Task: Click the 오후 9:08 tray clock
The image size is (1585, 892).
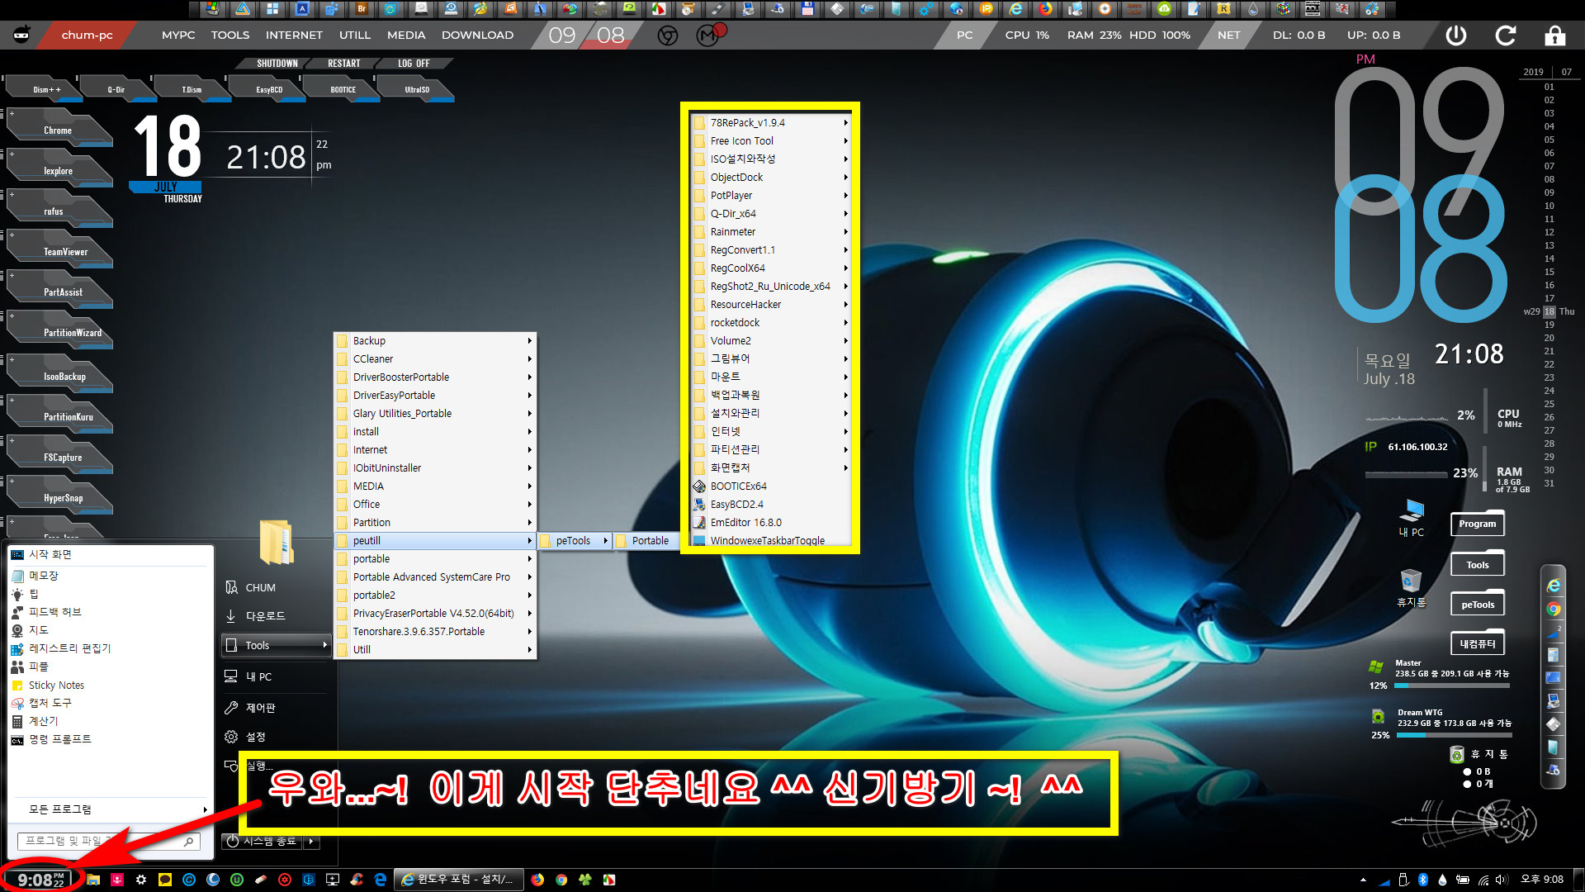Action: point(1542,880)
